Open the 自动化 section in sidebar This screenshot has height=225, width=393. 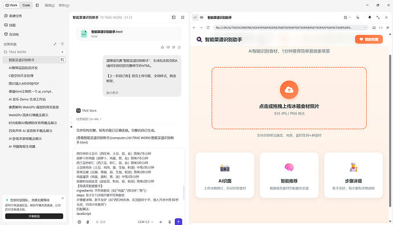(x=11, y=34)
